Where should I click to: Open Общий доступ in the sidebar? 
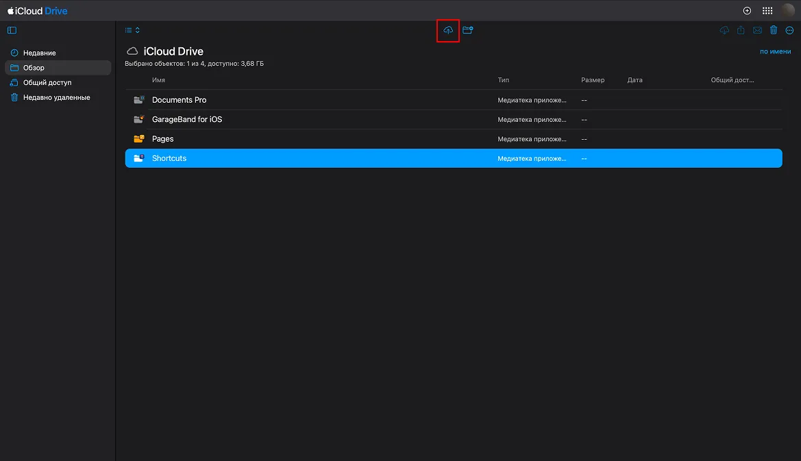click(58, 82)
